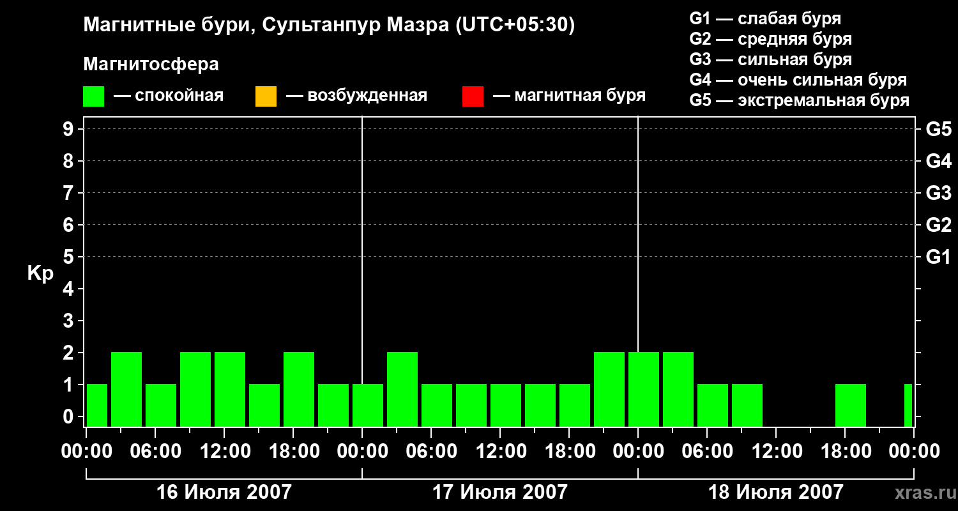Screen dimensions: 958x511
Task: Click the '12:00' time label for 18 July
Action: (x=776, y=452)
